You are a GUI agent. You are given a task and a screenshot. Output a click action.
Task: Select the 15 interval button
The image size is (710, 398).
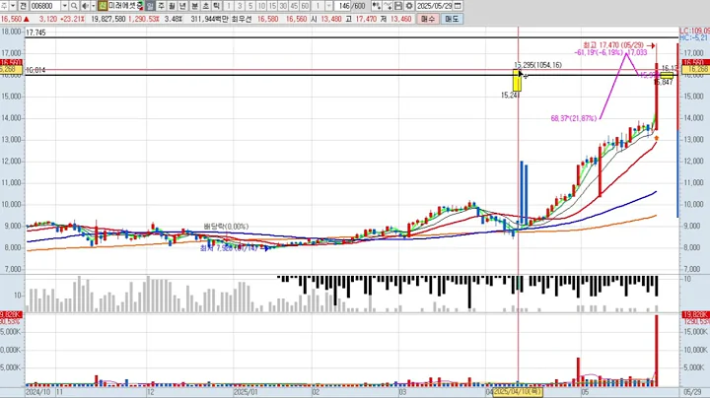pyautogui.click(x=272, y=6)
